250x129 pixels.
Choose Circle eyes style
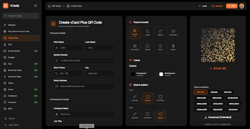click(x=160, y=116)
